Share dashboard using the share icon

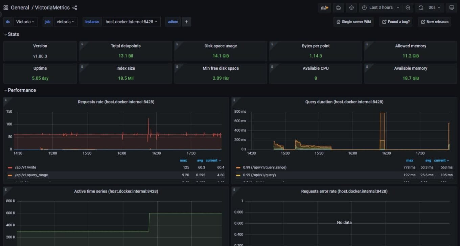75,7
